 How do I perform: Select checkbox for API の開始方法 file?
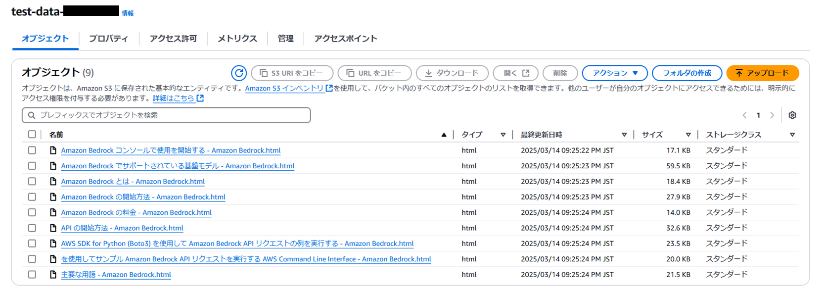coord(32,228)
